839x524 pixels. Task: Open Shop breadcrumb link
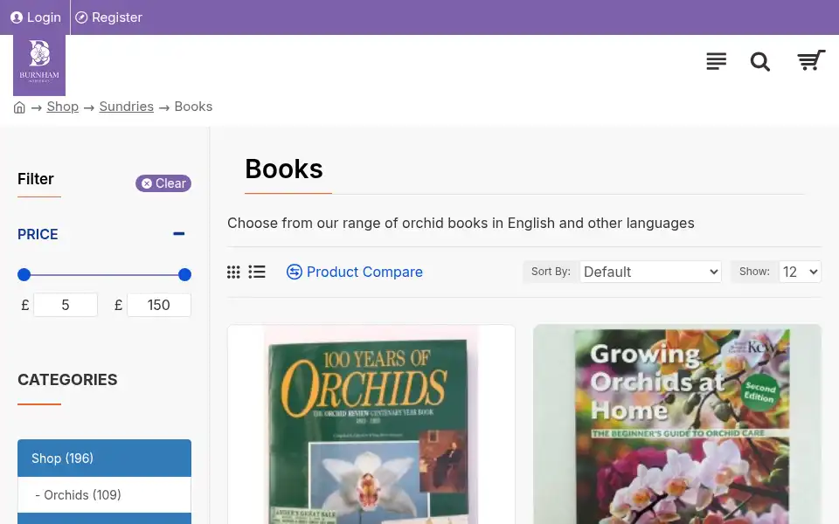tap(63, 107)
